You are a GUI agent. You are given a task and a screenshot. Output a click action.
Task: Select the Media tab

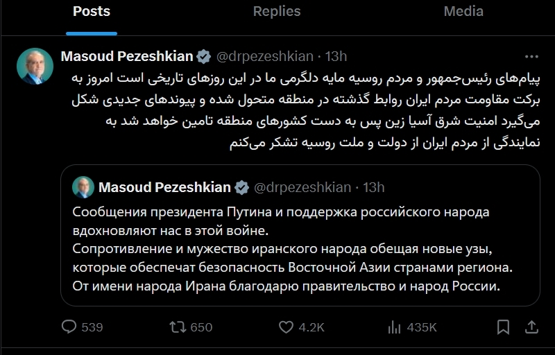click(x=463, y=12)
